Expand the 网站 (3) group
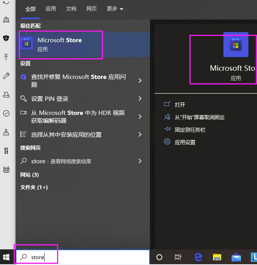257x265 pixels. [30, 175]
